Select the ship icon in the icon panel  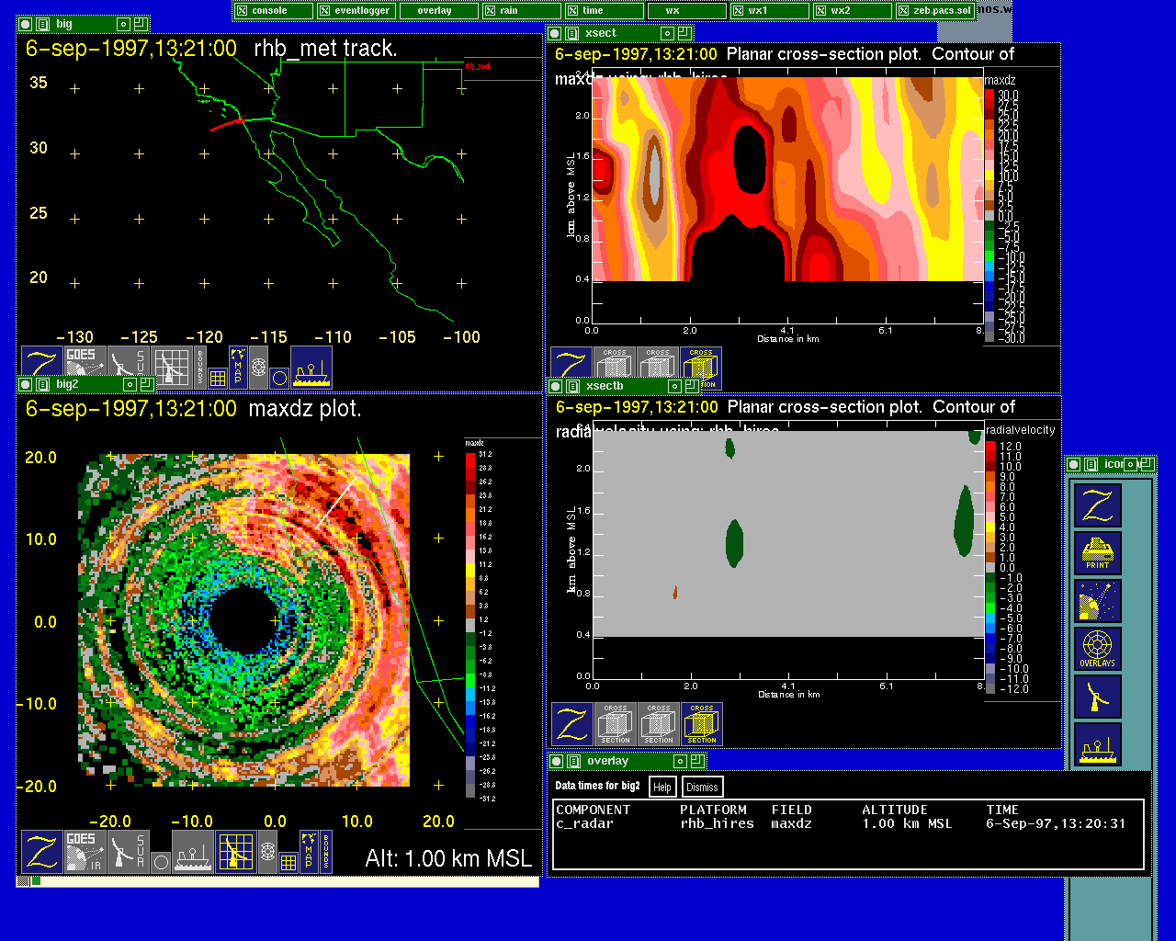pyautogui.click(x=1097, y=744)
